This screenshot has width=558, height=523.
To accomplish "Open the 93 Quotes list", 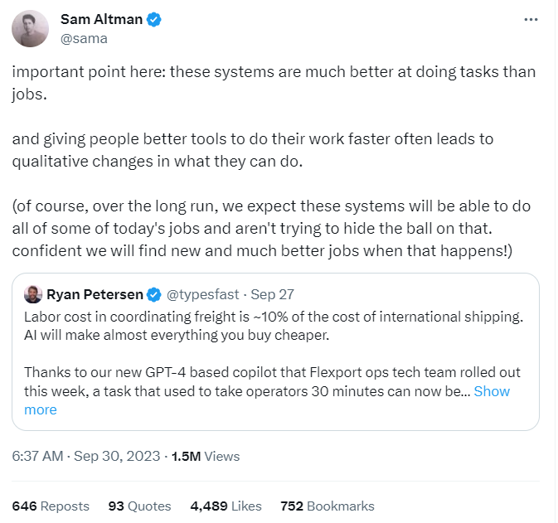I will 139,506.
